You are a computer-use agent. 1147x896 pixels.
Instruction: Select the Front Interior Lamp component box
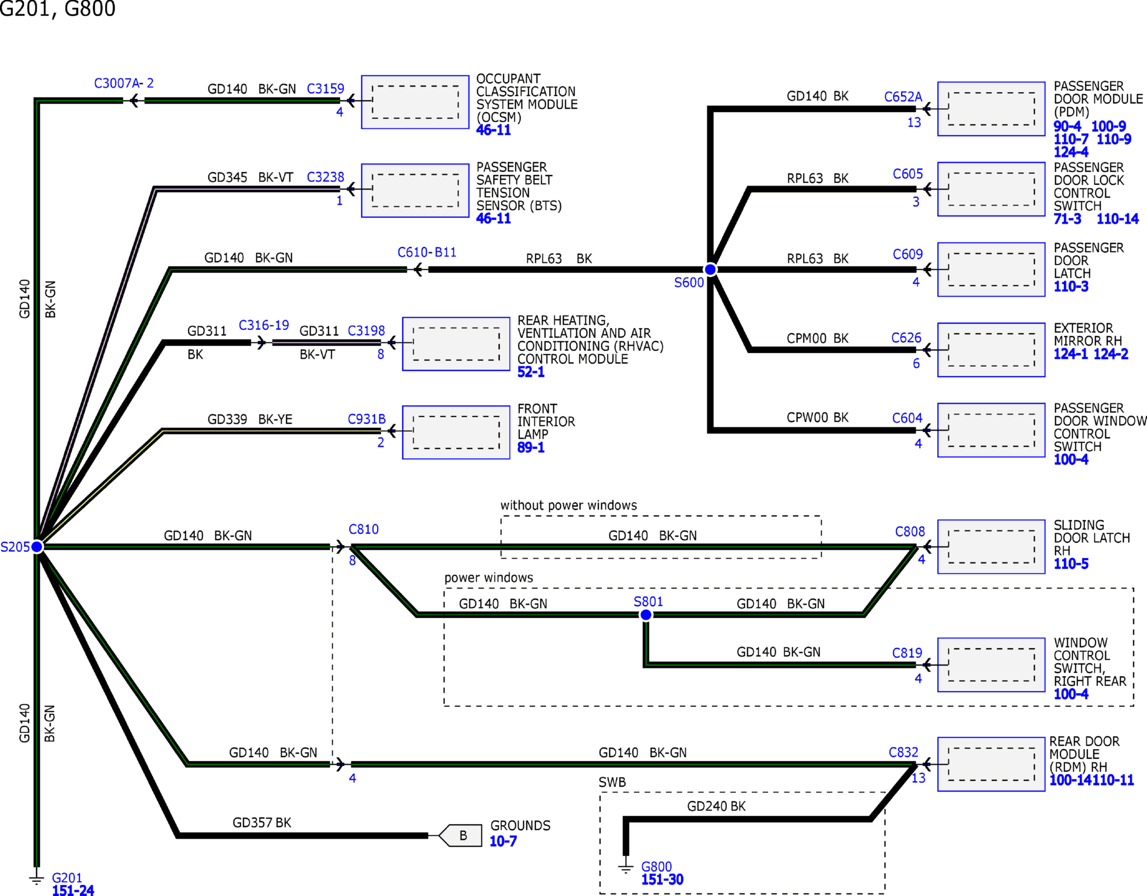tap(456, 432)
